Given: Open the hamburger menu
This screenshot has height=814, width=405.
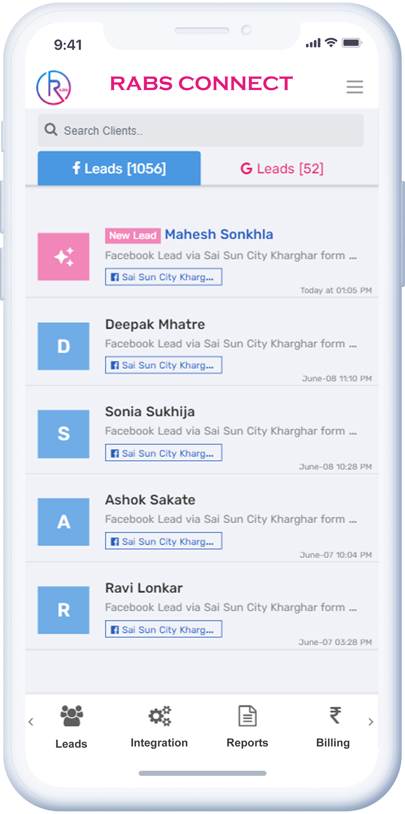Looking at the screenshot, I should [x=354, y=87].
